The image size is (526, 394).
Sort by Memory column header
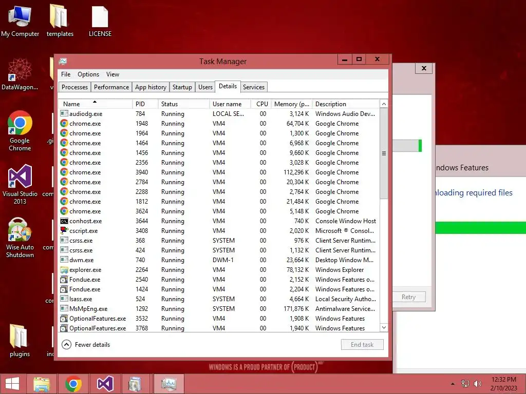click(292, 104)
